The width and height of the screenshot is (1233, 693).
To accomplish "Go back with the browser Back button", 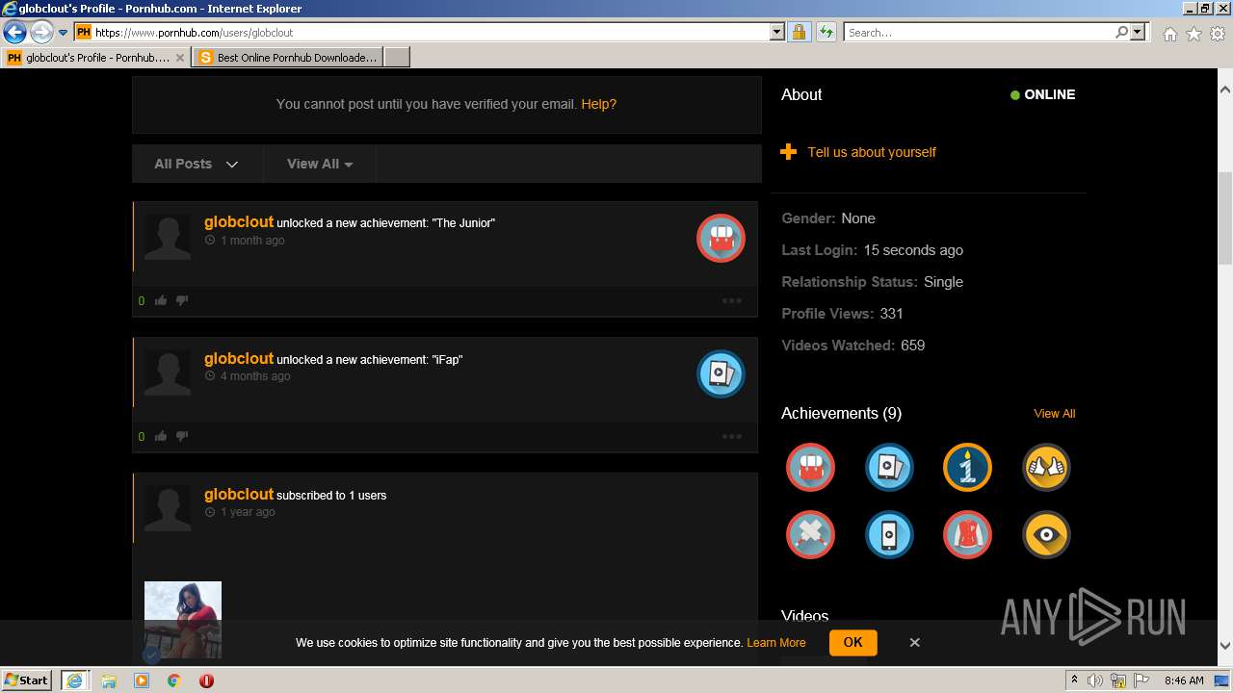I will click(14, 33).
